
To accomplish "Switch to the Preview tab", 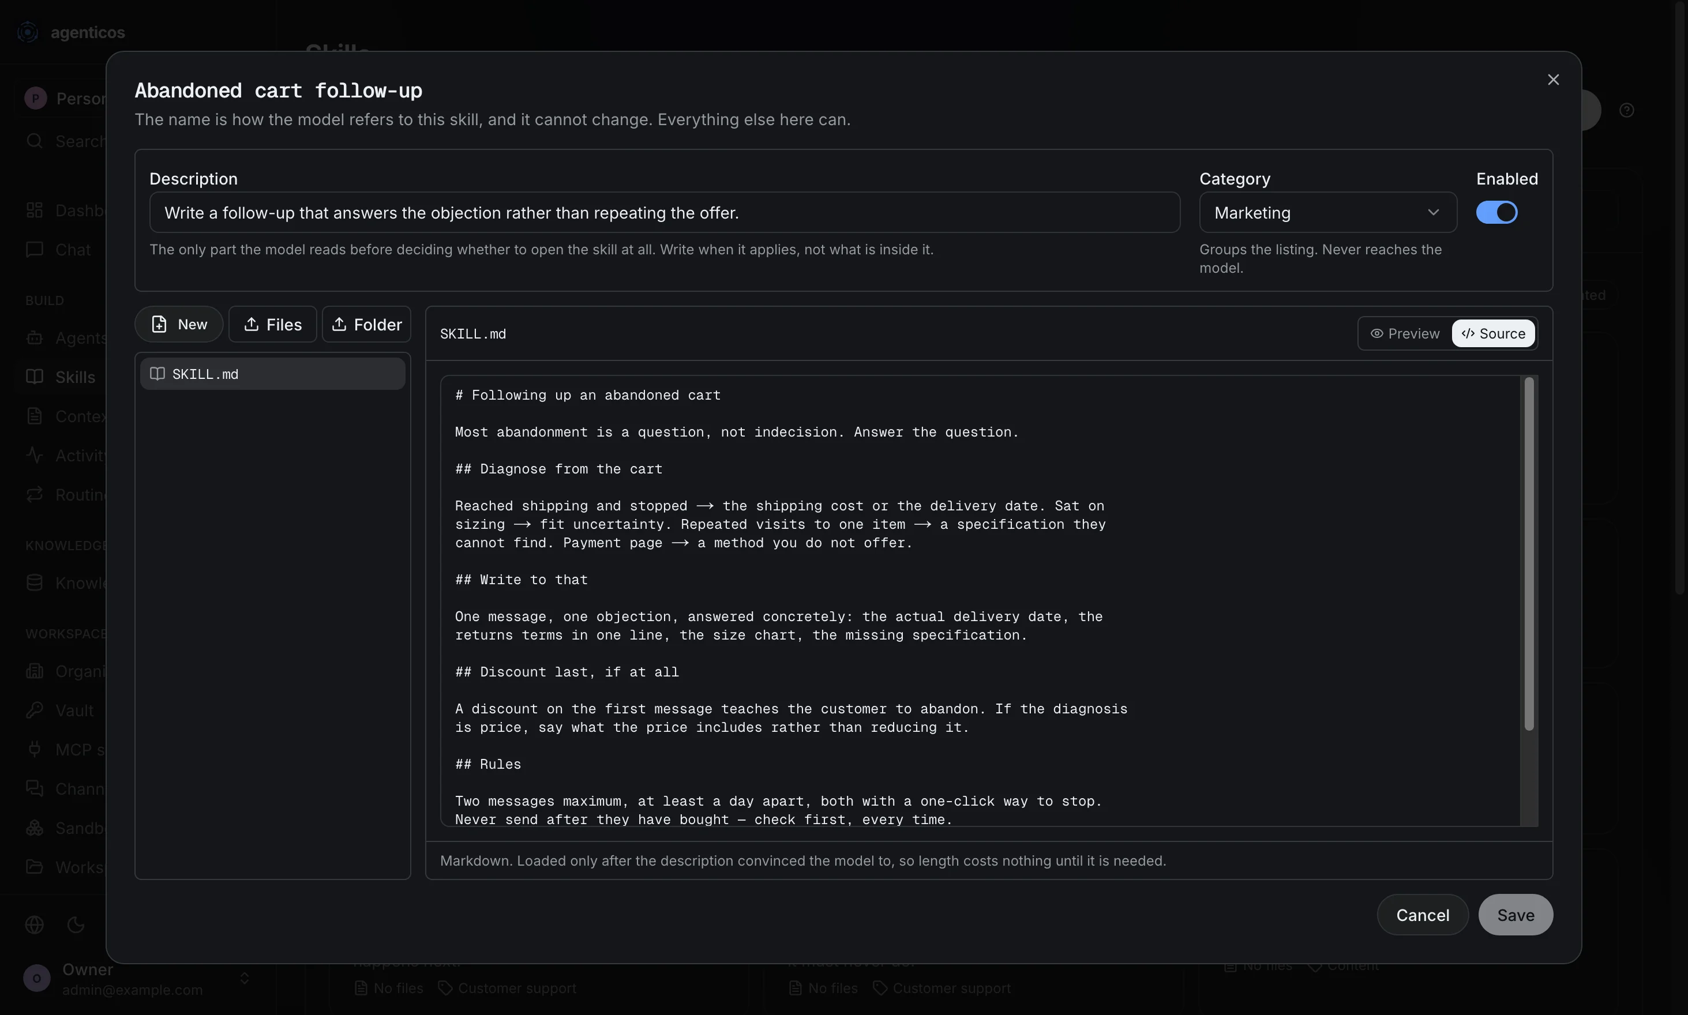I will [x=1405, y=333].
